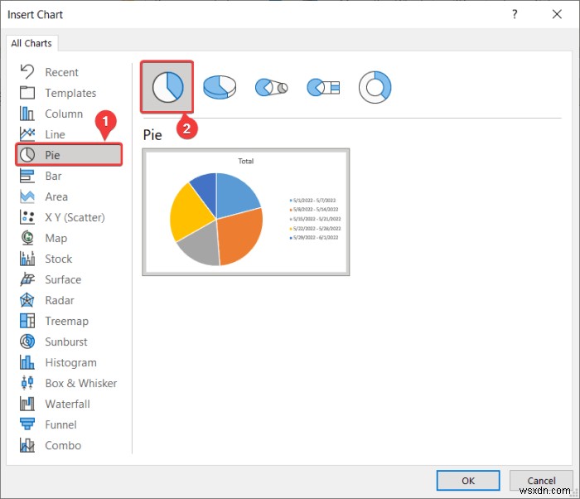The image size is (580, 499).
Task: Click the Sunburst chart icon
Action: [27, 342]
